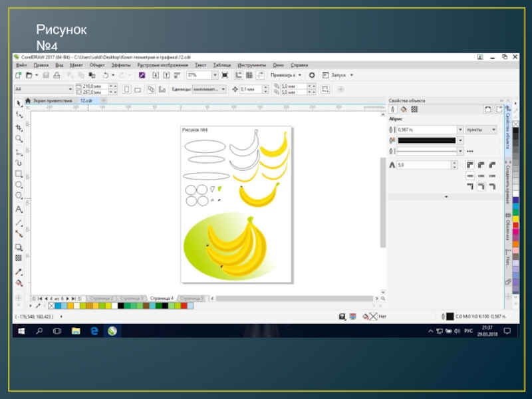Viewport: 532px width, 399px height.
Task: Choose the round line caps option
Action: click(481, 176)
